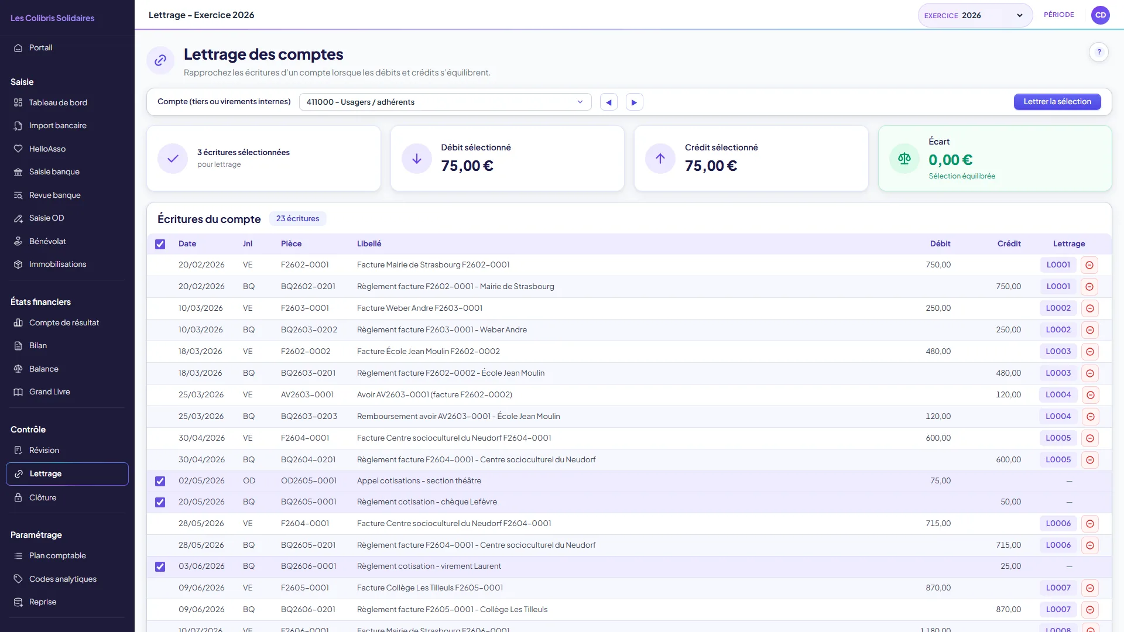Image resolution: width=1124 pixels, height=632 pixels.
Task: Click the help question mark icon
Action: [x=1099, y=52]
